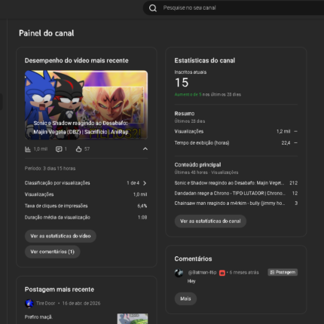Click the search magnifier icon
324x324 pixels.
(x=153, y=8)
